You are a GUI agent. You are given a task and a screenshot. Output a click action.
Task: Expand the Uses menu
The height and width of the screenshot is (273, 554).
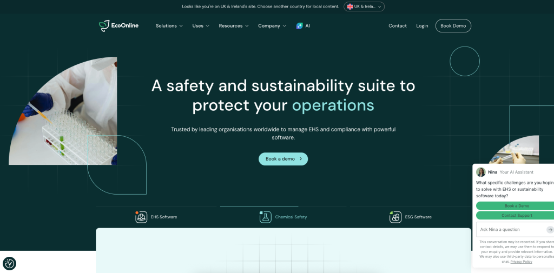coord(201,26)
